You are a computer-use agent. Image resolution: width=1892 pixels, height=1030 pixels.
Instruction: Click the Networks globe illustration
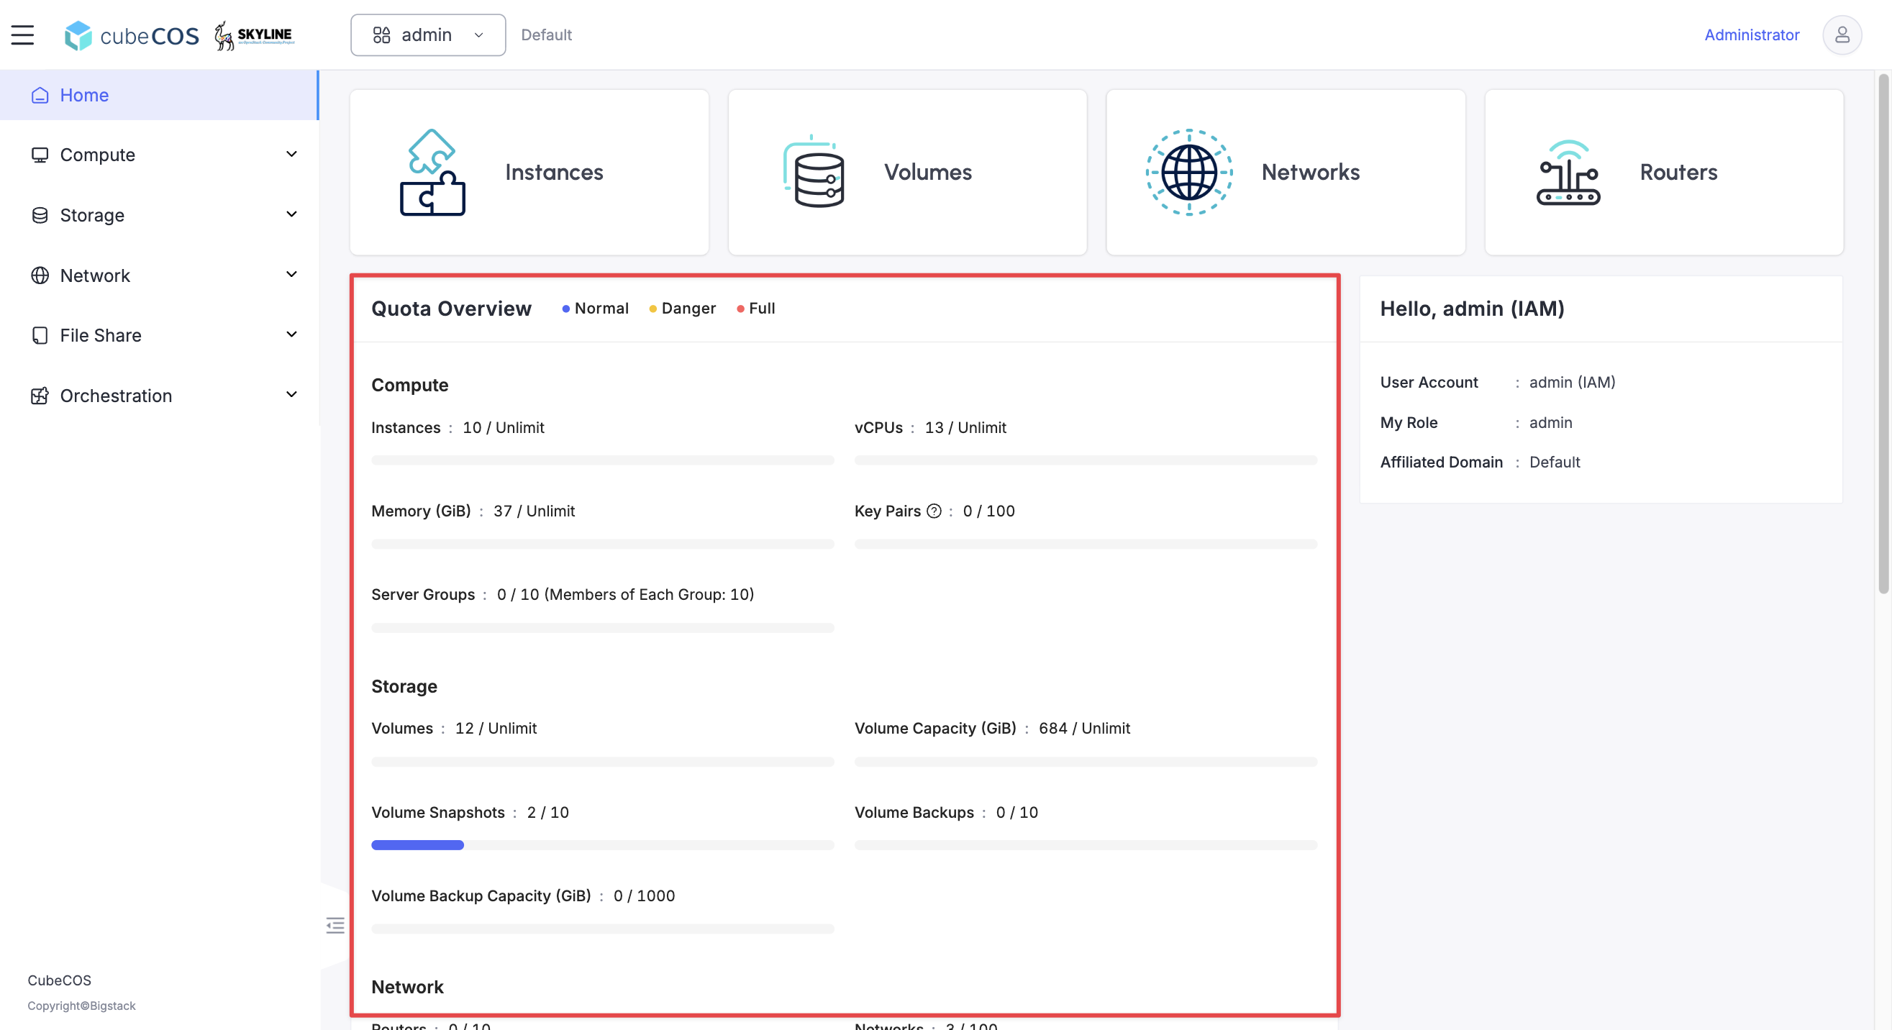1189,172
